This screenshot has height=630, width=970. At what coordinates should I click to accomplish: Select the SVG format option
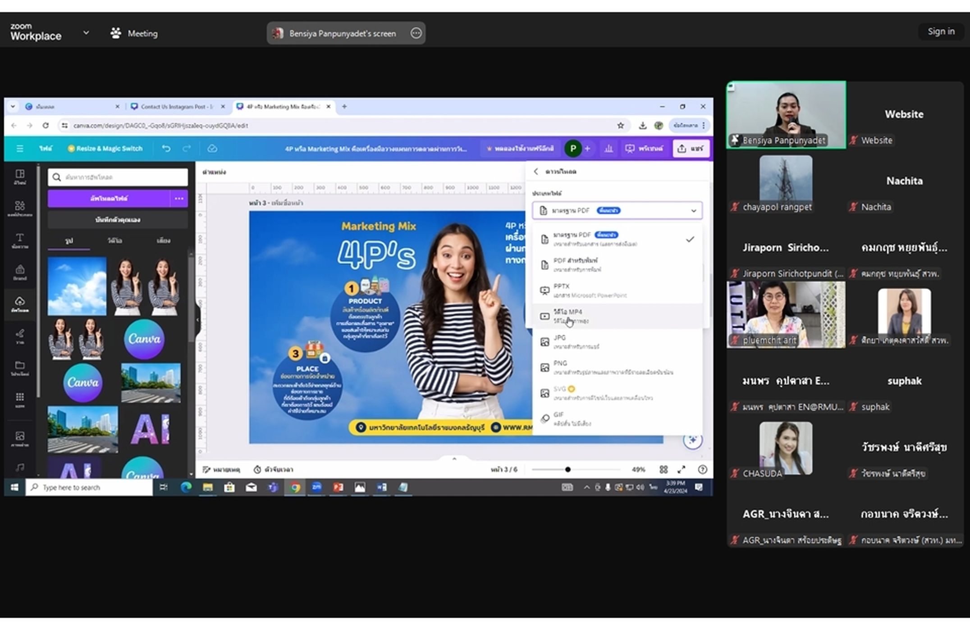(x=617, y=393)
